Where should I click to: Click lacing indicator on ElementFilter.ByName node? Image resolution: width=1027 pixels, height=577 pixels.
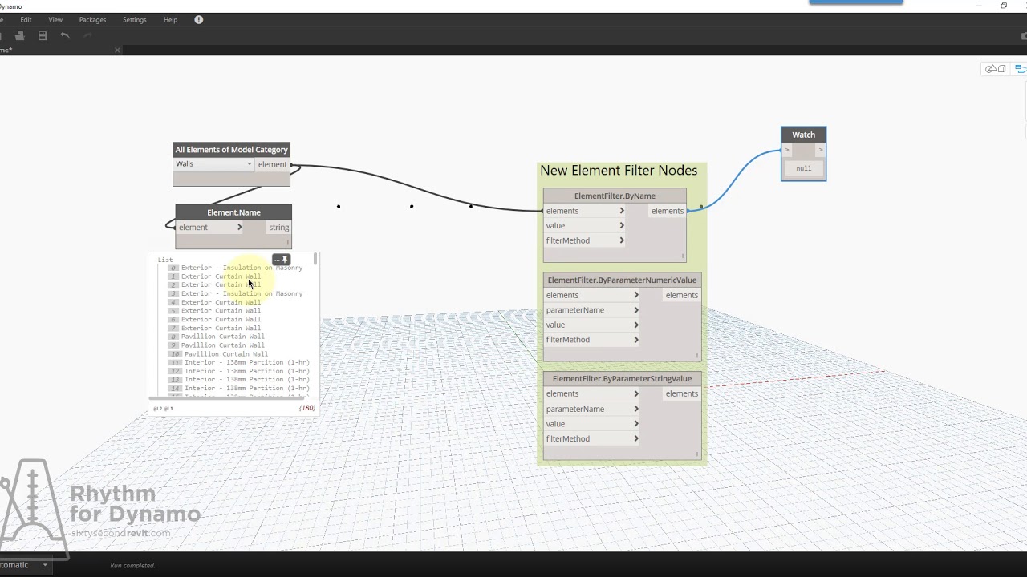683,257
